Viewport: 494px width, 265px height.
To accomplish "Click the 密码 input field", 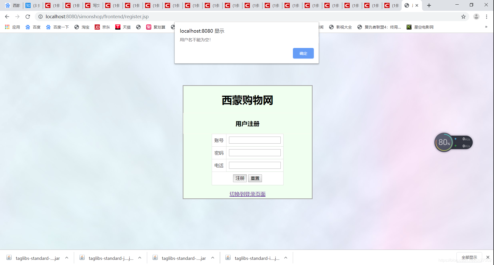I will click(255, 153).
